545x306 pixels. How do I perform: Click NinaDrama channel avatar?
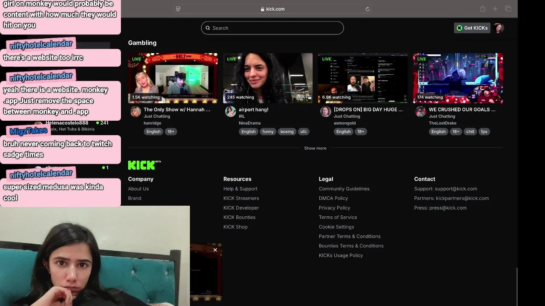point(230,112)
